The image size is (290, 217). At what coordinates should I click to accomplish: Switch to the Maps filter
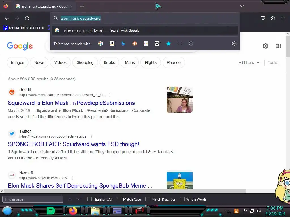tap(130, 62)
